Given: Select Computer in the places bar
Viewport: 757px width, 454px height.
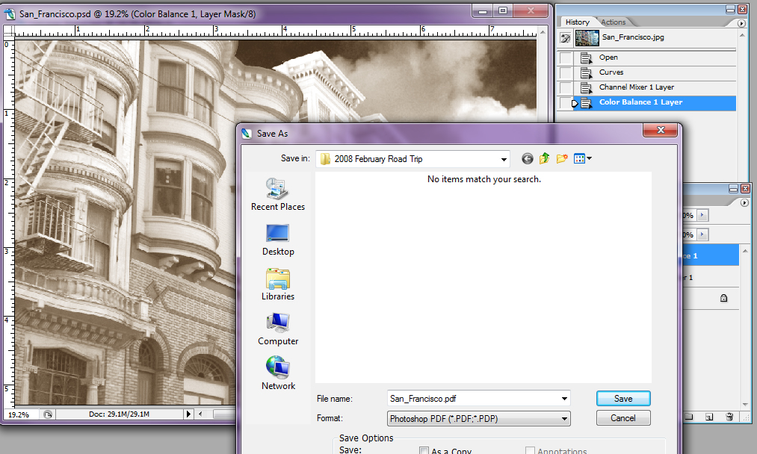Looking at the screenshot, I should tap(278, 329).
